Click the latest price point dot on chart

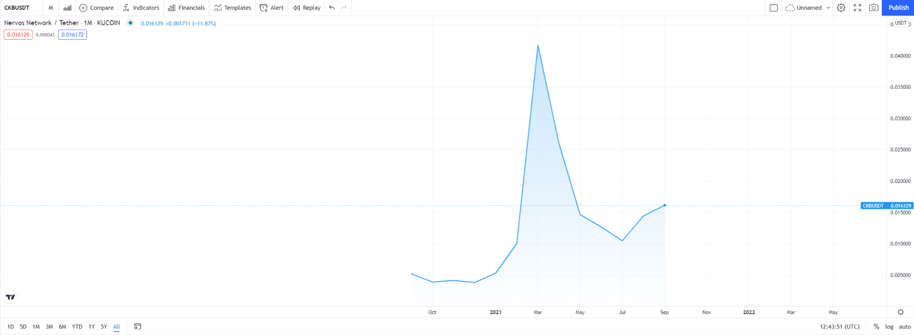click(664, 205)
